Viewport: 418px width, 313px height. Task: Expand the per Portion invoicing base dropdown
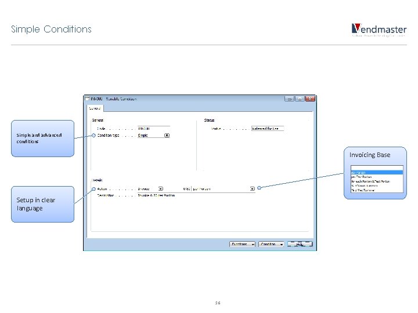pos(252,189)
